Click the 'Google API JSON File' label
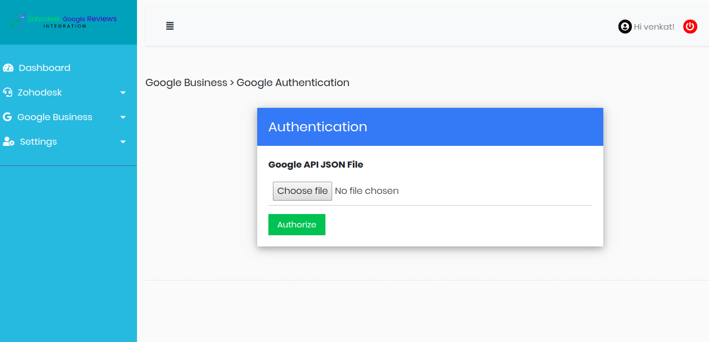The height and width of the screenshot is (342, 709). [316, 164]
